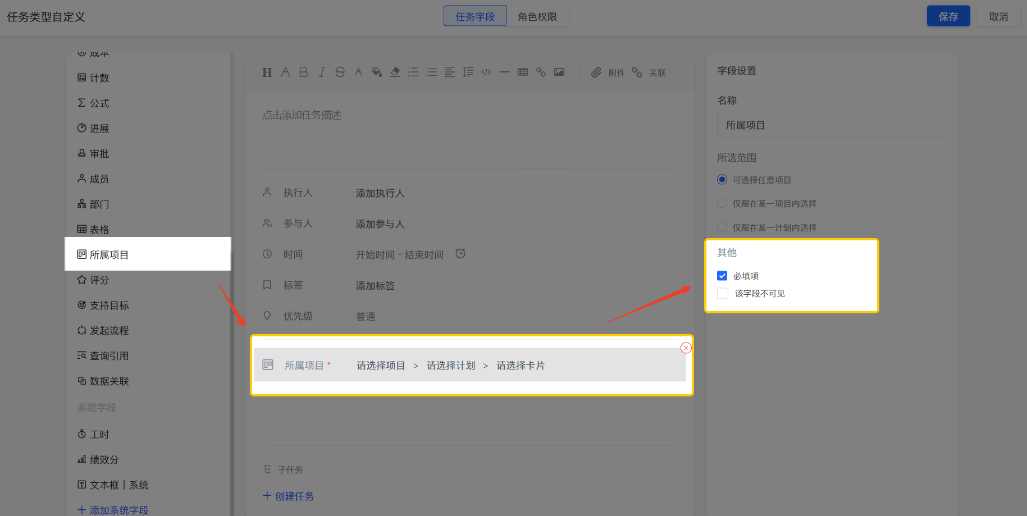
Task: Insert an image via the editor toolbar
Action: (x=559, y=72)
